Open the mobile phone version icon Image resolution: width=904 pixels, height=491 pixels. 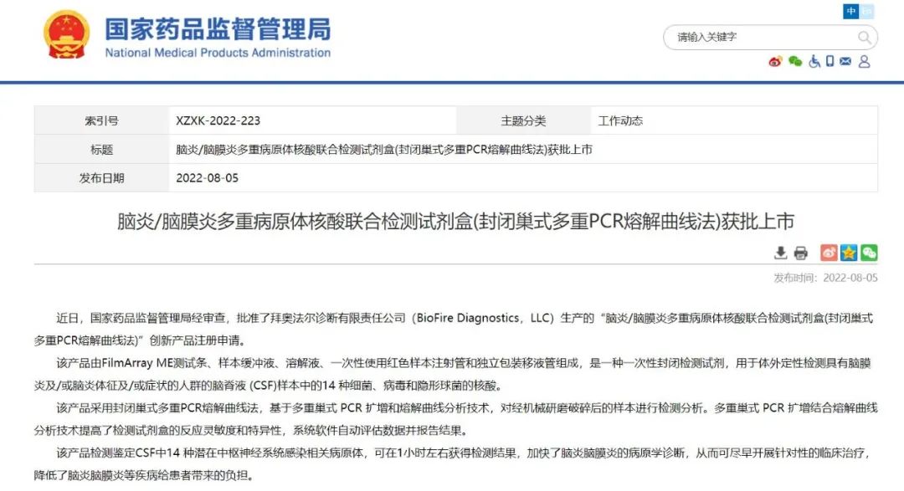coord(830,62)
